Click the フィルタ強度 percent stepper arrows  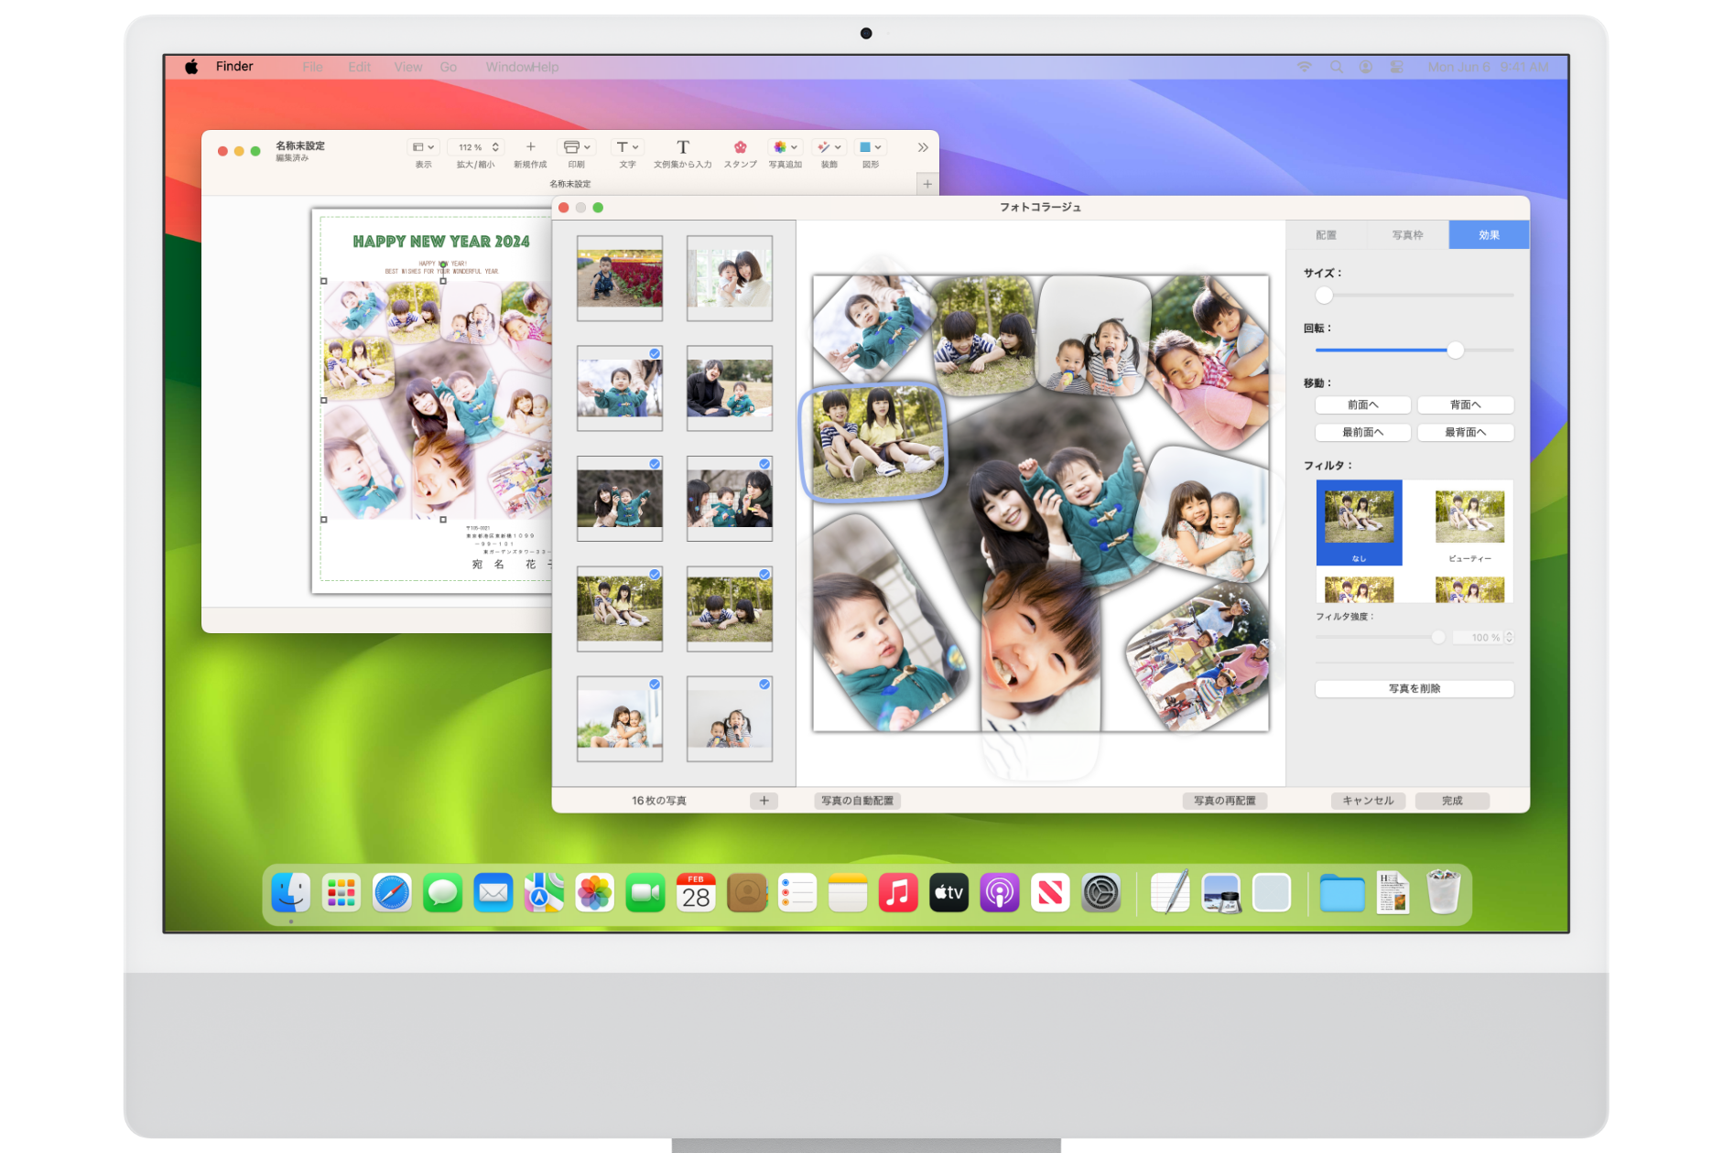coord(1509,637)
